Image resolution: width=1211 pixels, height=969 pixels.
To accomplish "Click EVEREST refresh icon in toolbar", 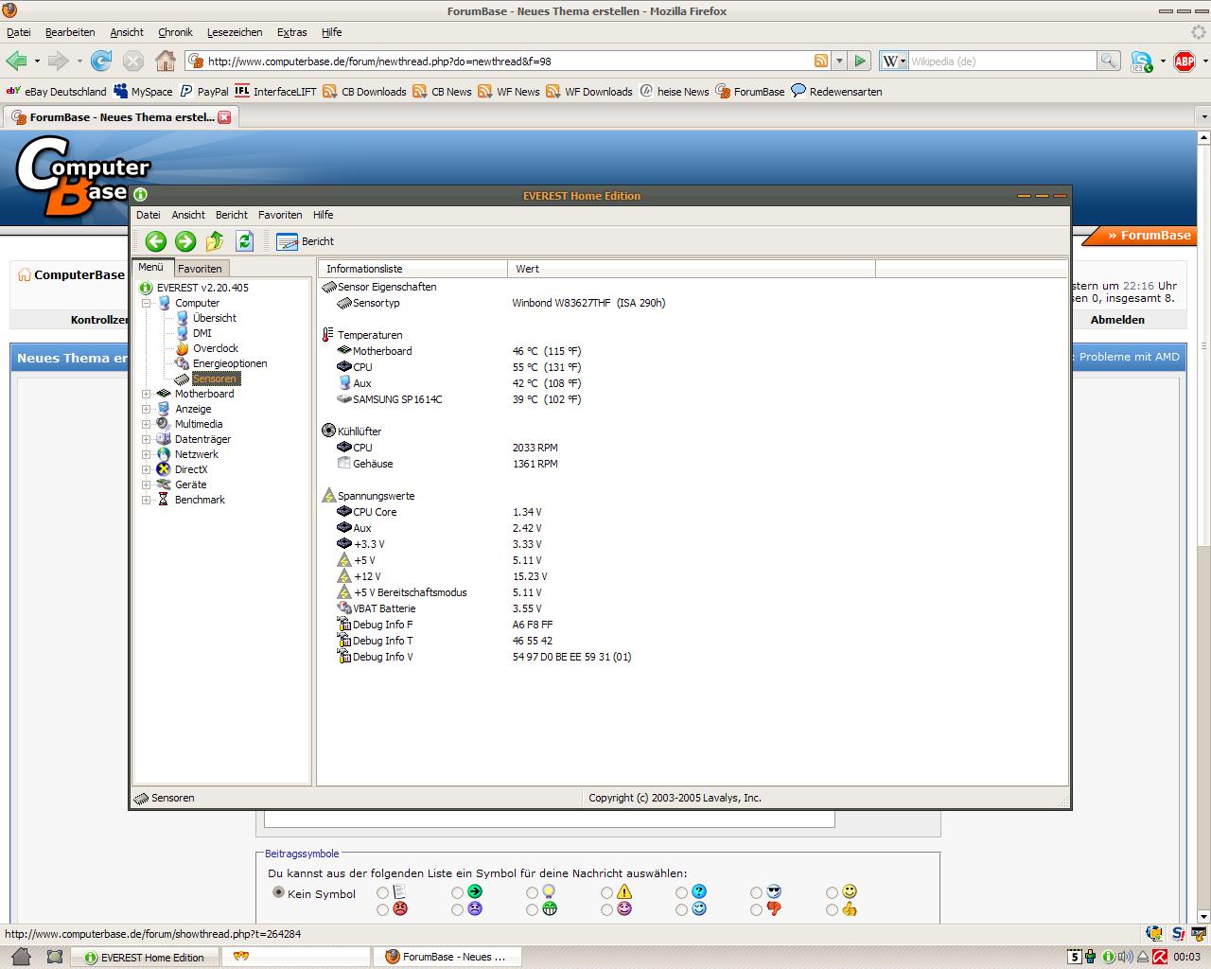I will pos(244,241).
